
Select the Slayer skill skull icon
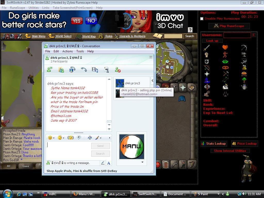[225, 87]
